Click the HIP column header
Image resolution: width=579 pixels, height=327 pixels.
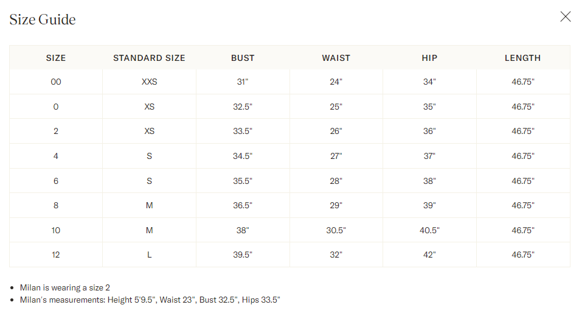point(429,58)
